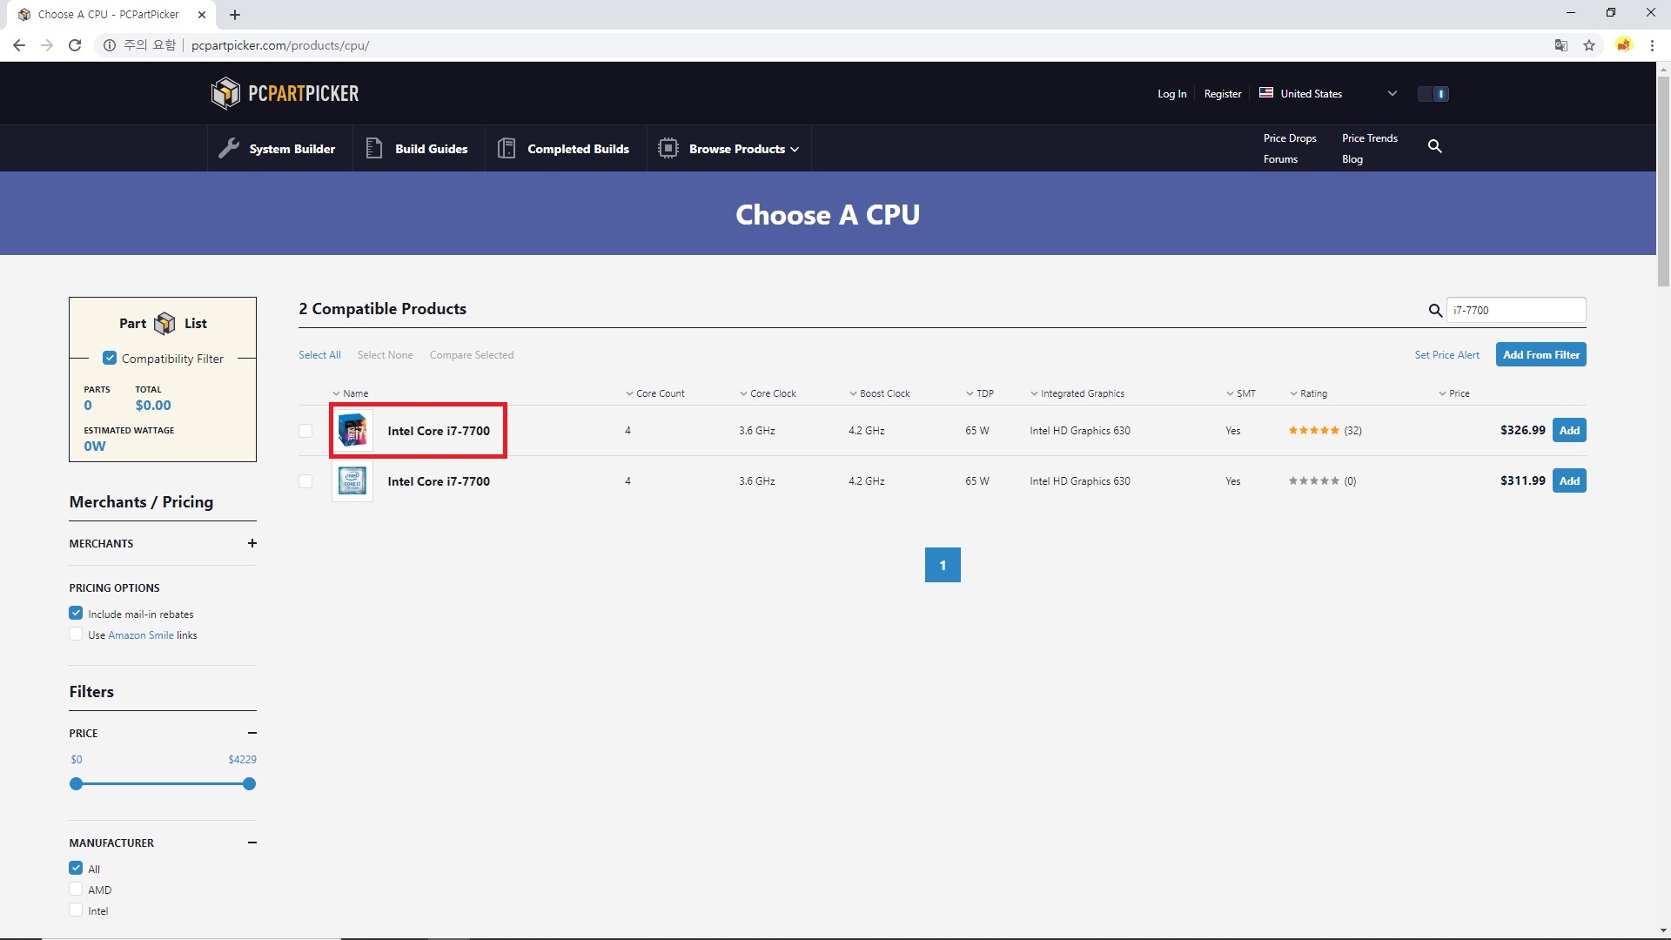Enable Use Amazon Smile links checkbox
The height and width of the screenshot is (940, 1671).
[x=76, y=634]
